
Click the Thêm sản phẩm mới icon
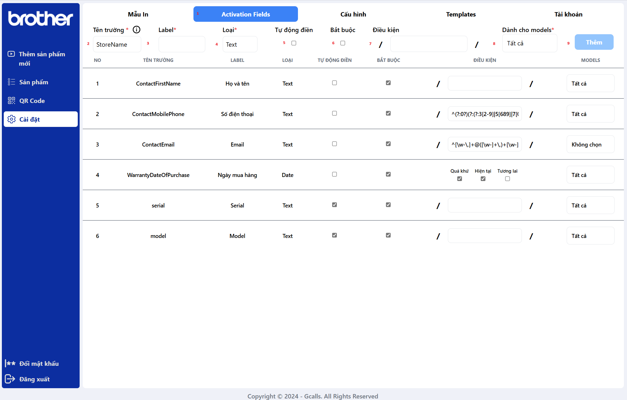11,54
